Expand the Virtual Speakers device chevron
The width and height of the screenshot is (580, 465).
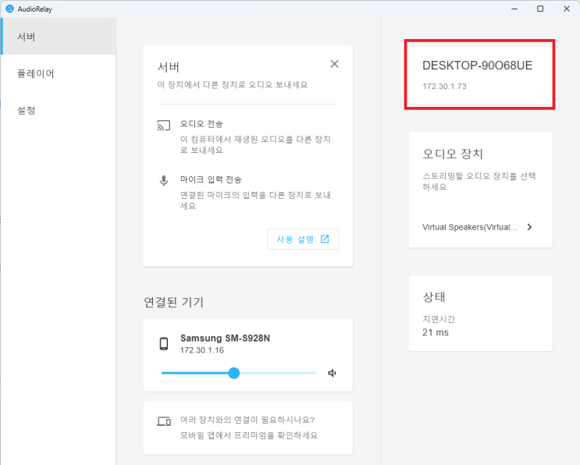tap(530, 227)
